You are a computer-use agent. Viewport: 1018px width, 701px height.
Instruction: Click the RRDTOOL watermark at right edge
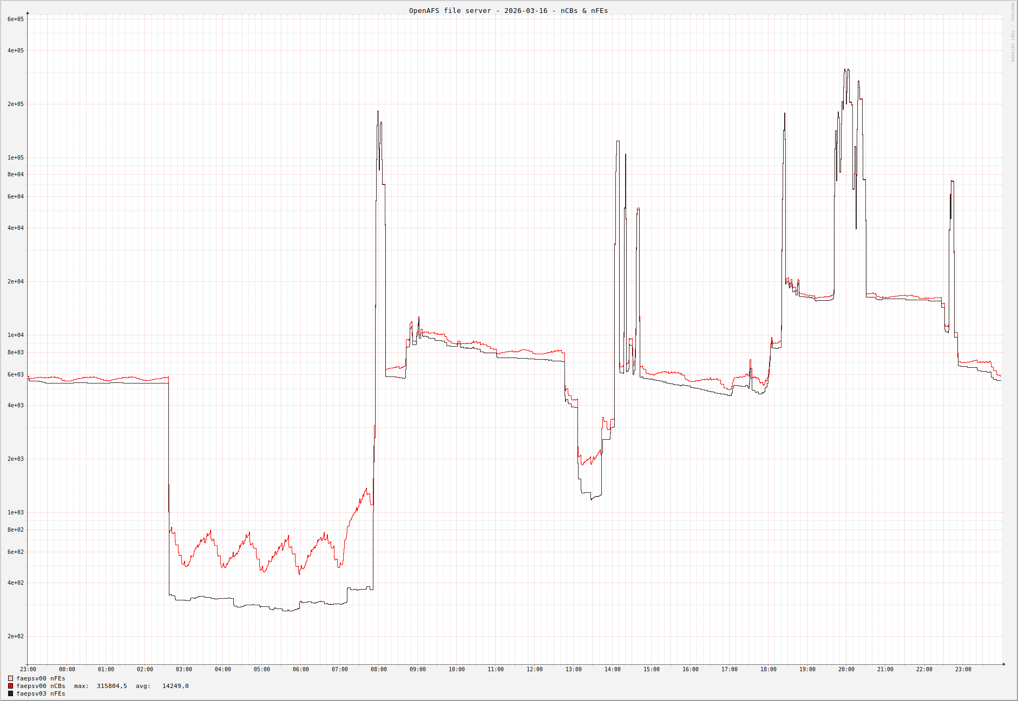point(1013,32)
